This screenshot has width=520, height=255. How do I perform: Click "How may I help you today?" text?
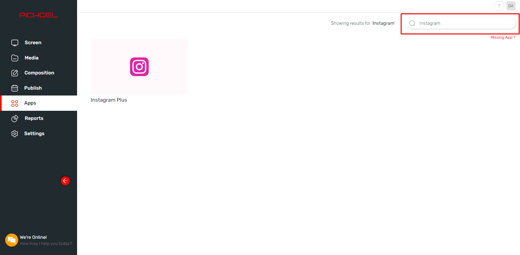pos(46,244)
